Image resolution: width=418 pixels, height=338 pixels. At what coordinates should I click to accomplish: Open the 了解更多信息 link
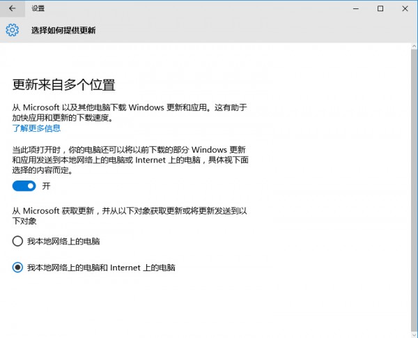(36, 128)
